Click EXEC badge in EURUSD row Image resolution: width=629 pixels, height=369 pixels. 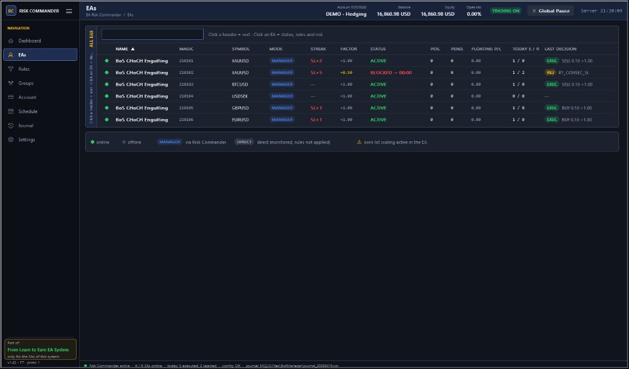(552, 120)
